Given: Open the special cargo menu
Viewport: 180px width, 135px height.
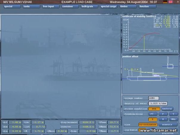Looking at the screenshot, I should 108,6.
